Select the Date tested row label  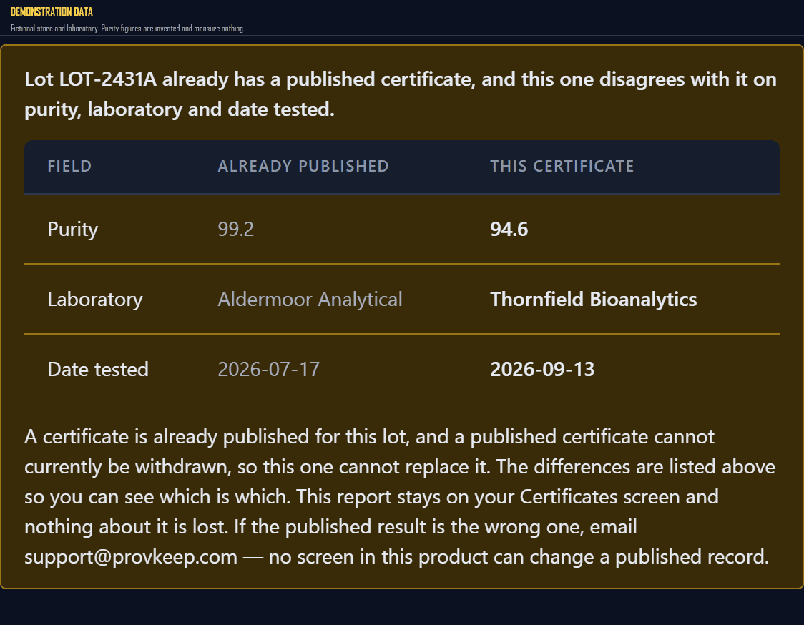coord(98,369)
